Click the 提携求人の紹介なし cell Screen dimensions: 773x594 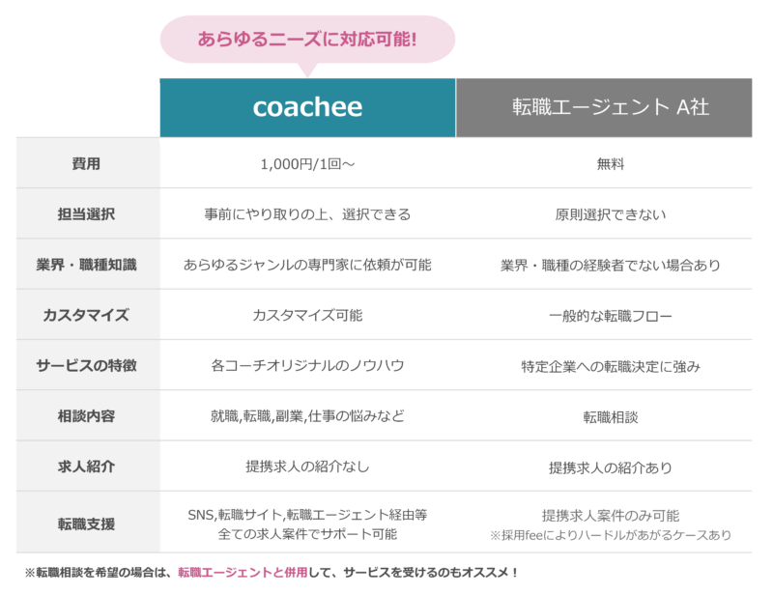click(x=307, y=467)
